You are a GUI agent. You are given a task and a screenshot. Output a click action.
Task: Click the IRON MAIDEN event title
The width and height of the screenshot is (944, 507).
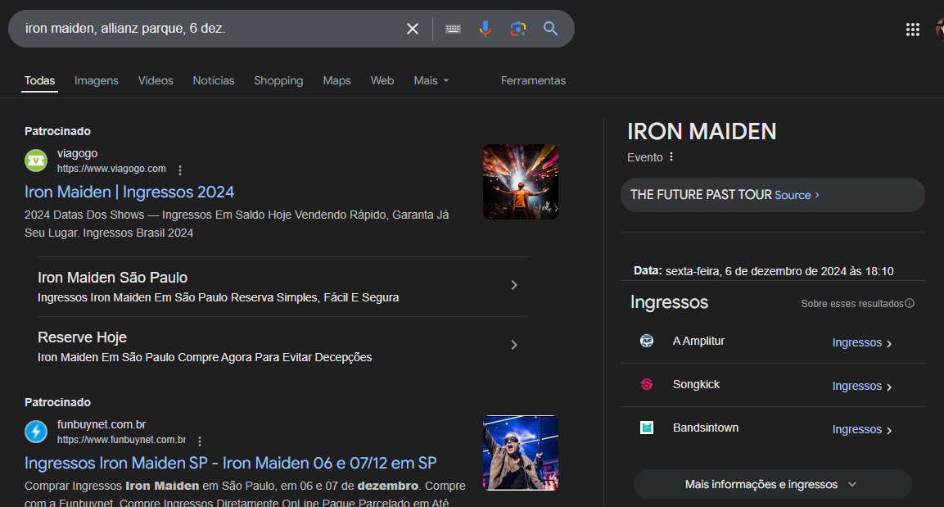pyautogui.click(x=702, y=131)
